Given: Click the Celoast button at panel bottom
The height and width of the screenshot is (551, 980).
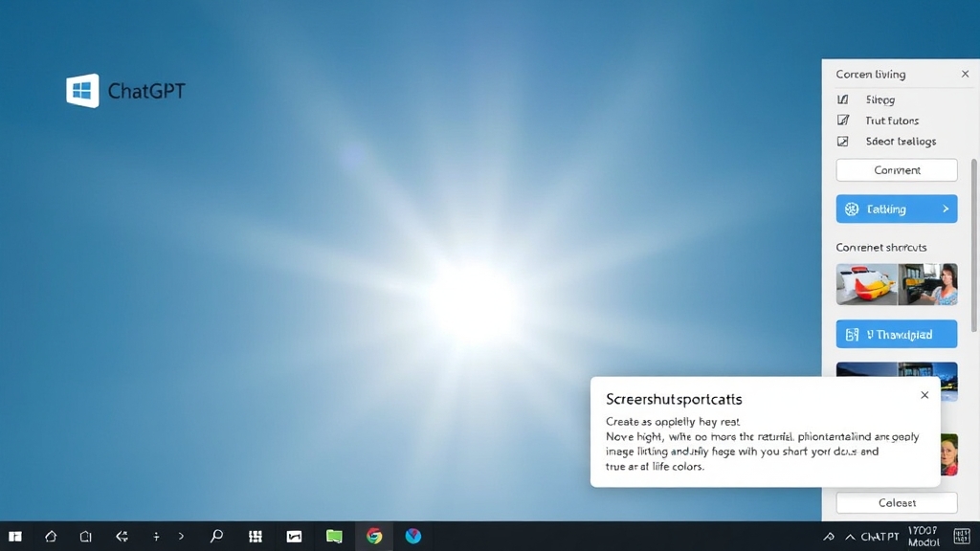Looking at the screenshot, I should click(896, 502).
